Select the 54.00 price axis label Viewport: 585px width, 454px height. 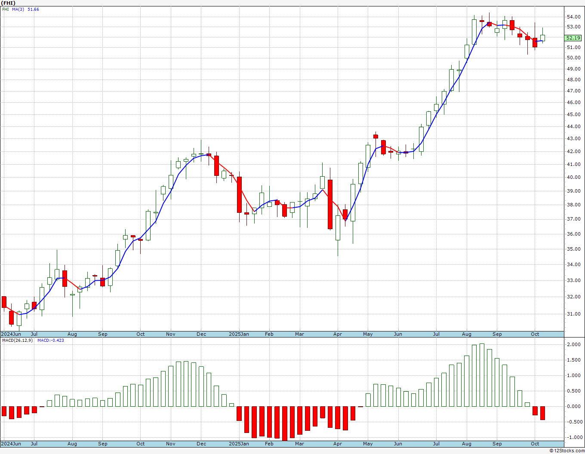(573, 17)
